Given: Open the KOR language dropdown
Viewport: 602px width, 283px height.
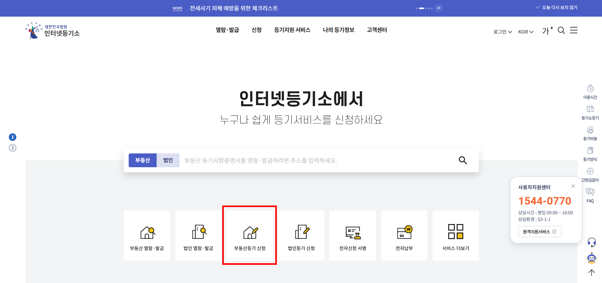Looking at the screenshot, I should click(x=526, y=32).
